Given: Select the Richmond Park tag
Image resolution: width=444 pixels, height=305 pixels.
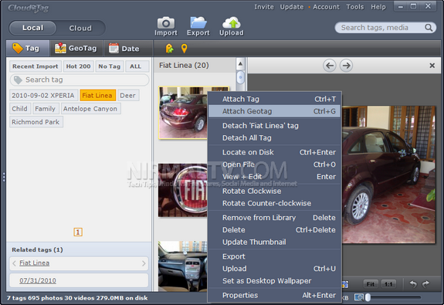Looking at the screenshot, I should coord(36,122).
